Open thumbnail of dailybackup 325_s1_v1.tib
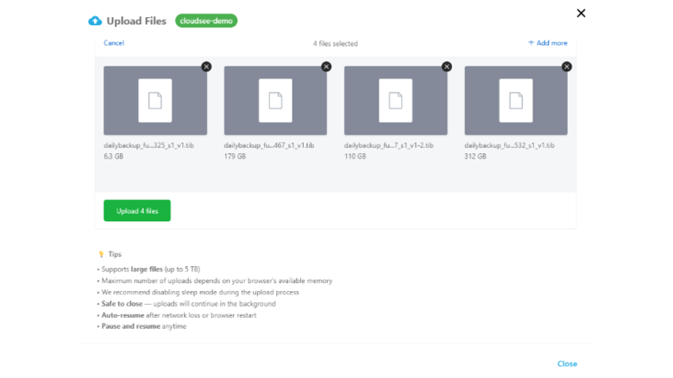This screenshot has height=378, width=673. [x=155, y=101]
